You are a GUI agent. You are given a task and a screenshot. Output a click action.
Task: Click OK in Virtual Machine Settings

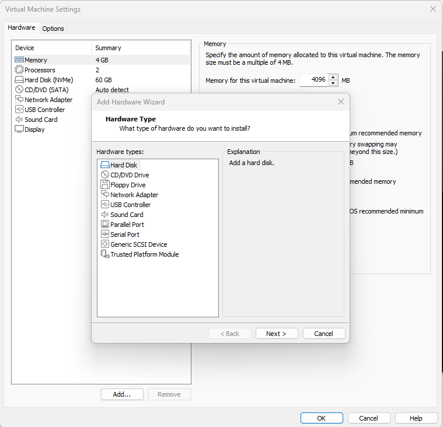[322, 418]
